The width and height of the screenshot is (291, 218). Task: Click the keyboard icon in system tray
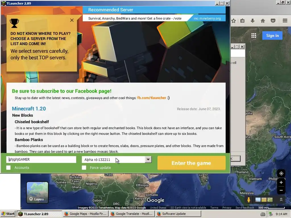(x=263, y=214)
